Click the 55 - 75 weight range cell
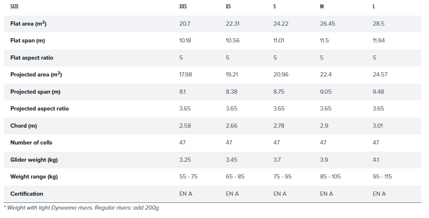 point(188,176)
